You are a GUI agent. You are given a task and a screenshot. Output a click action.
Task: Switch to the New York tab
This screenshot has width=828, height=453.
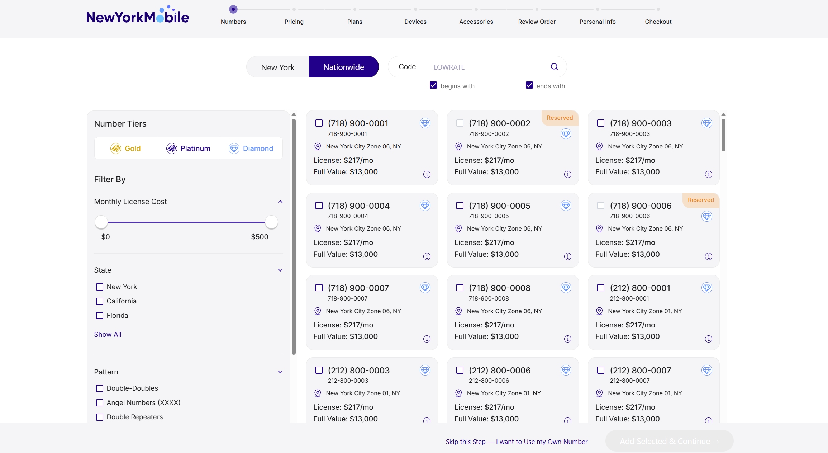pos(278,67)
